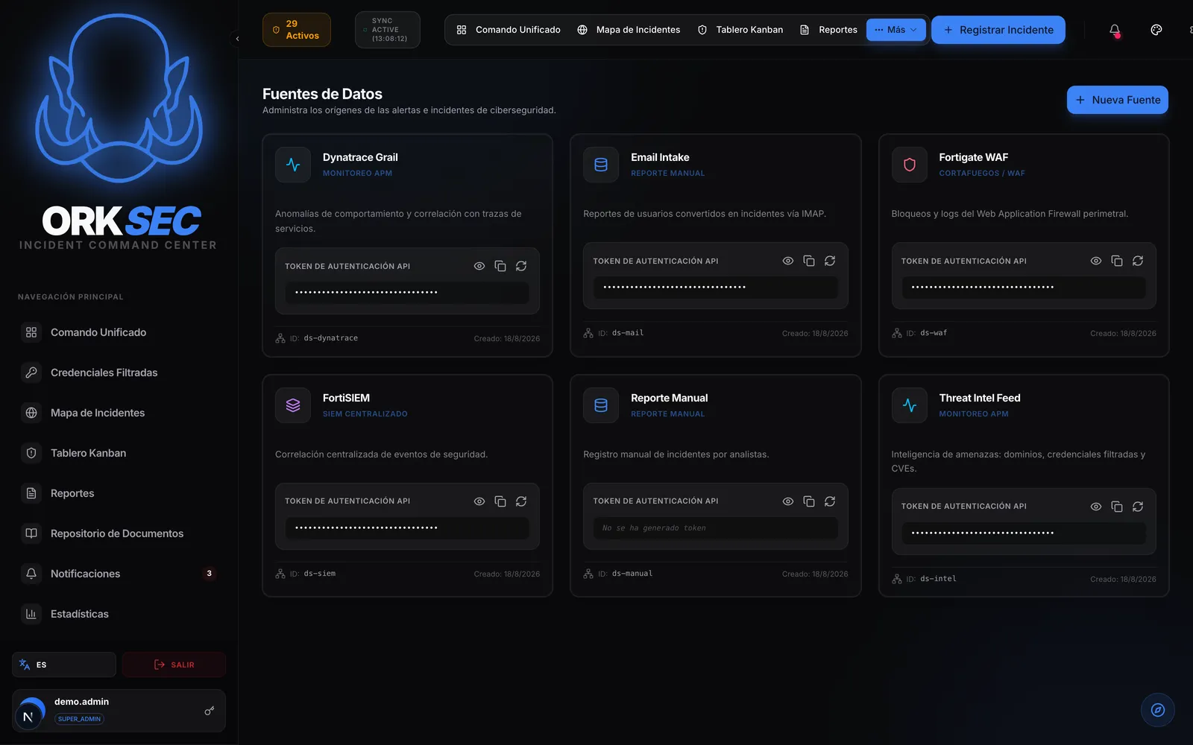Click the FortiSIEM layers icon
This screenshot has height=745, width=1193.
click(x=293, y=405)
